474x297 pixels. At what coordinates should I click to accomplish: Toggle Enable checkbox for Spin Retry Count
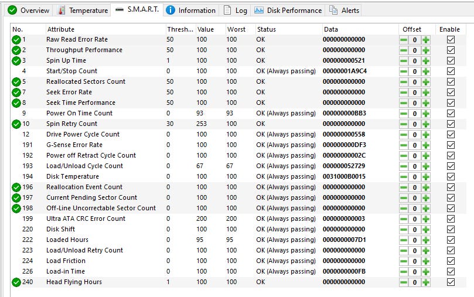pos(451,124)
